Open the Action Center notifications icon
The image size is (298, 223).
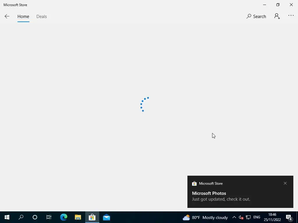pos(289,217)
